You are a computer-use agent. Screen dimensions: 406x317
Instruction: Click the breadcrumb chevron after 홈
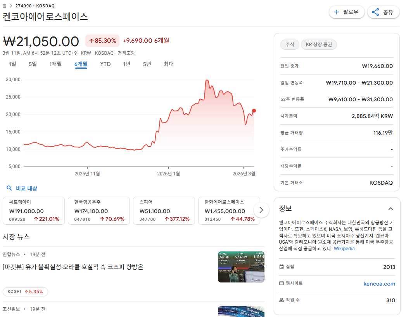tap(10, 6)
